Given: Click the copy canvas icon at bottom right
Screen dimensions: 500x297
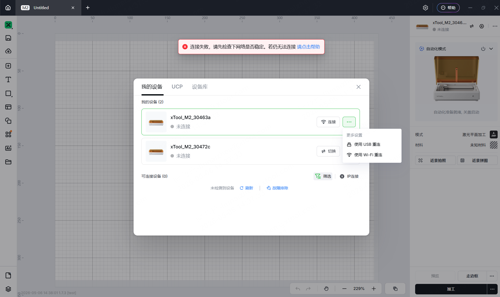Looking at the screenshot, I should 395,289.
